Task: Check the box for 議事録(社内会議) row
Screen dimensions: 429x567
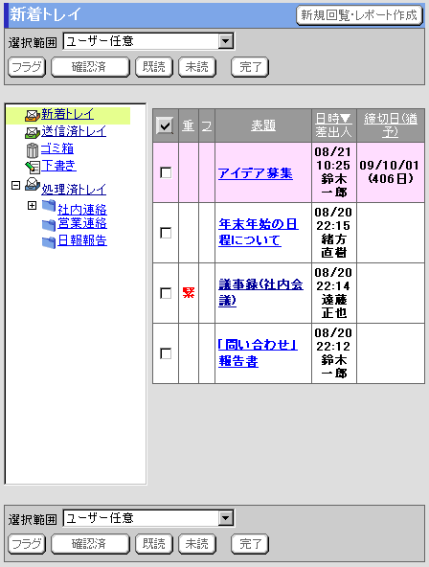Action: (x=166, y=293)
